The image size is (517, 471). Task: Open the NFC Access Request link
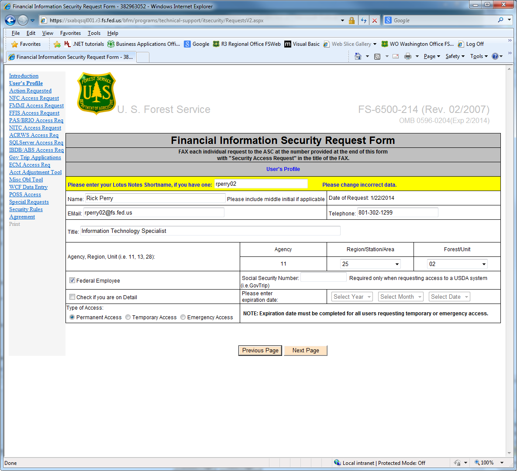click(x=34, y=98)
